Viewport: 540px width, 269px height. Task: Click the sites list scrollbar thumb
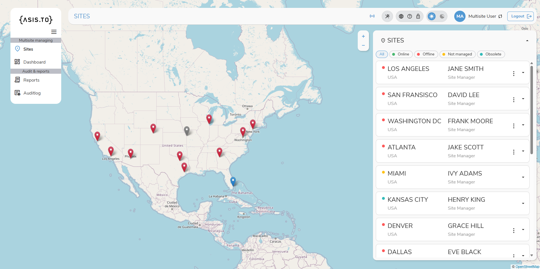click(532, 110)
